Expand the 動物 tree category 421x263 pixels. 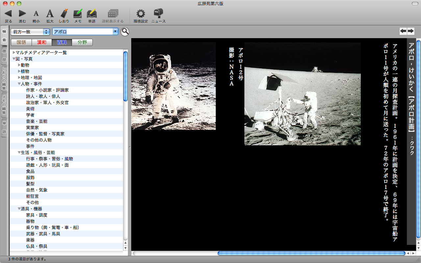point(19,65)
